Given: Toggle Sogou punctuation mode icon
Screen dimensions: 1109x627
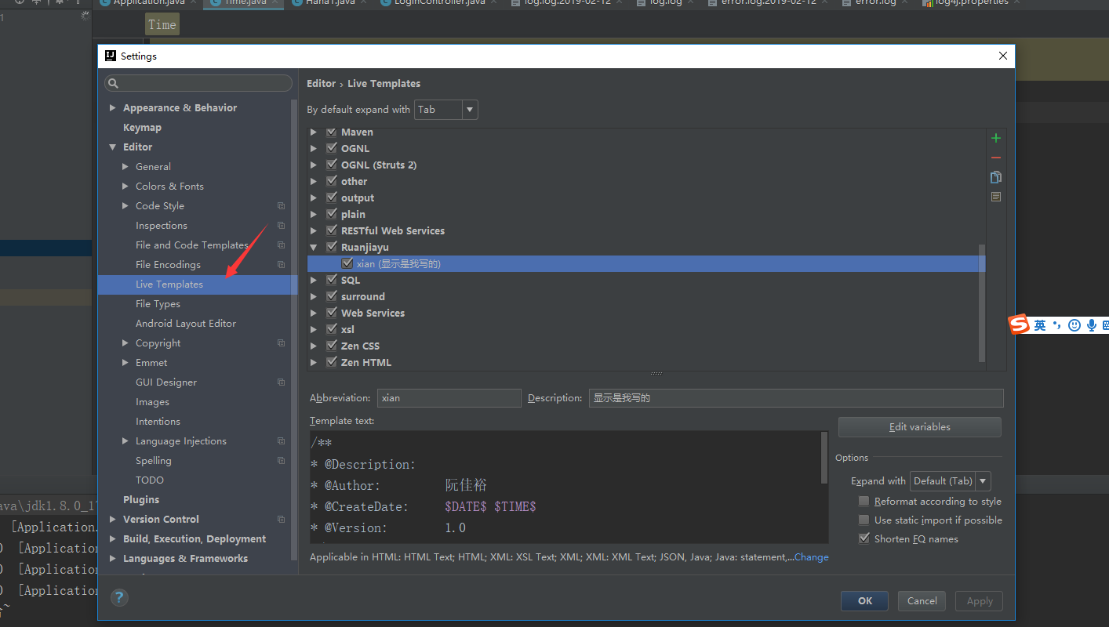Looking at the screenshot, I should (1057, 325).
